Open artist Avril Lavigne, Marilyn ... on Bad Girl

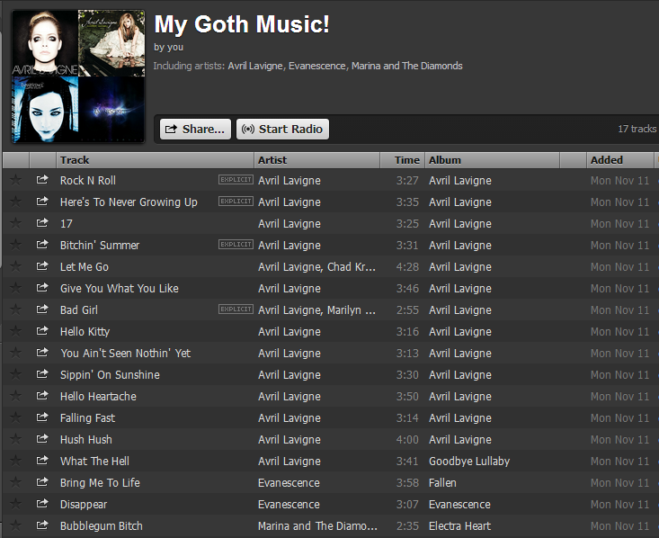click(x=316, y=310)
